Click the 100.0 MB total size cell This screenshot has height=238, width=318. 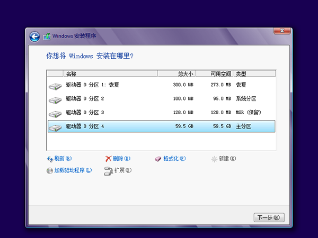coord(183,99)
